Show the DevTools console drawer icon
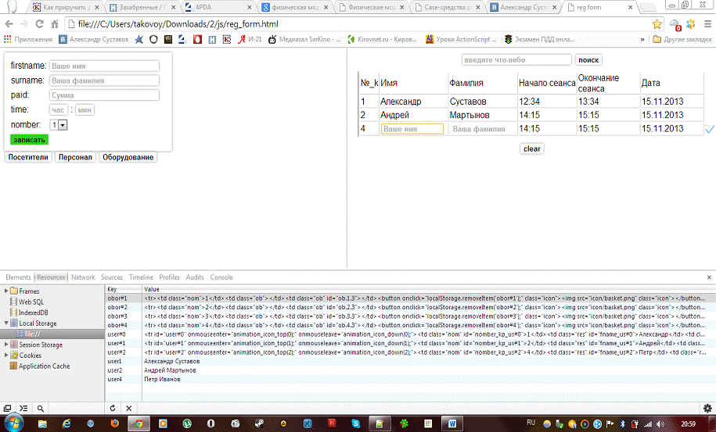The image size is (716, 432). click(x=23, y=408)
